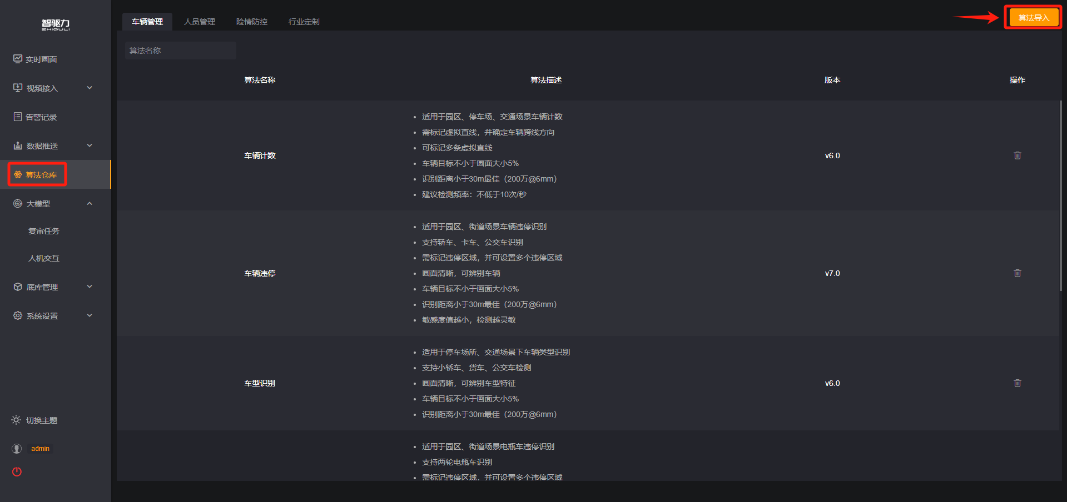Viewport: 1067px width, 502px height.
Task: Click the 数据推送 upload icon
Action: coord(18,145)
